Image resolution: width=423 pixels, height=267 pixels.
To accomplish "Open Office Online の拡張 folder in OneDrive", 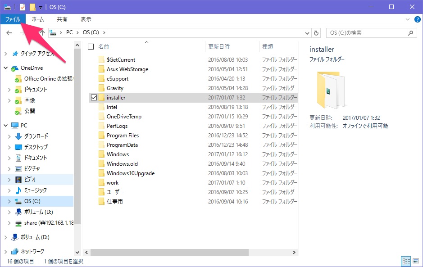I will [x=49, y=79].
